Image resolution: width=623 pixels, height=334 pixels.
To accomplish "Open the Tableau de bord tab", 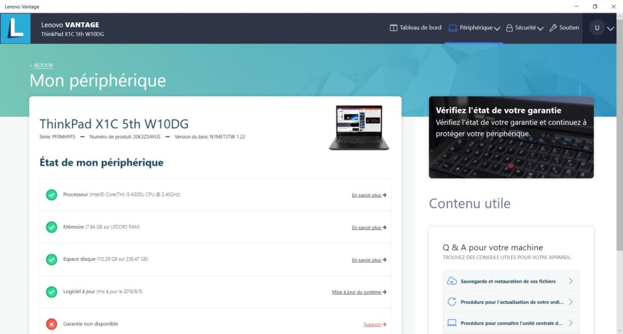I will [x=415, y=28].
